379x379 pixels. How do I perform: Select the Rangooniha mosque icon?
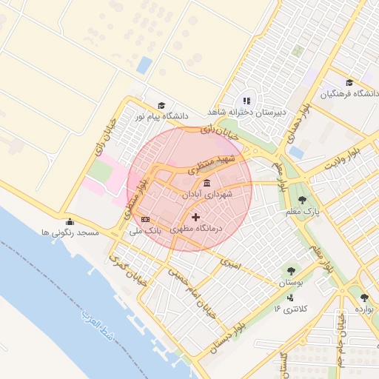(70, 222)
